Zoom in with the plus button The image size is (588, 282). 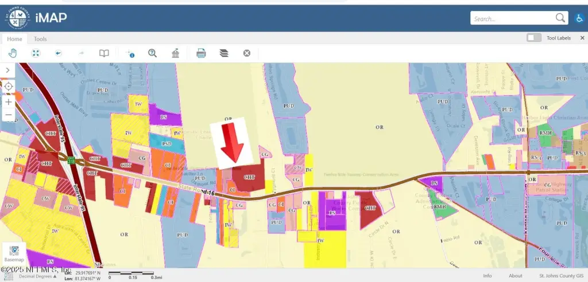(9, 102)
